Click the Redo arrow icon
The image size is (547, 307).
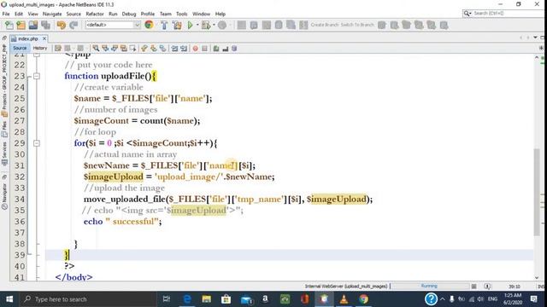(x=74, y=25)
